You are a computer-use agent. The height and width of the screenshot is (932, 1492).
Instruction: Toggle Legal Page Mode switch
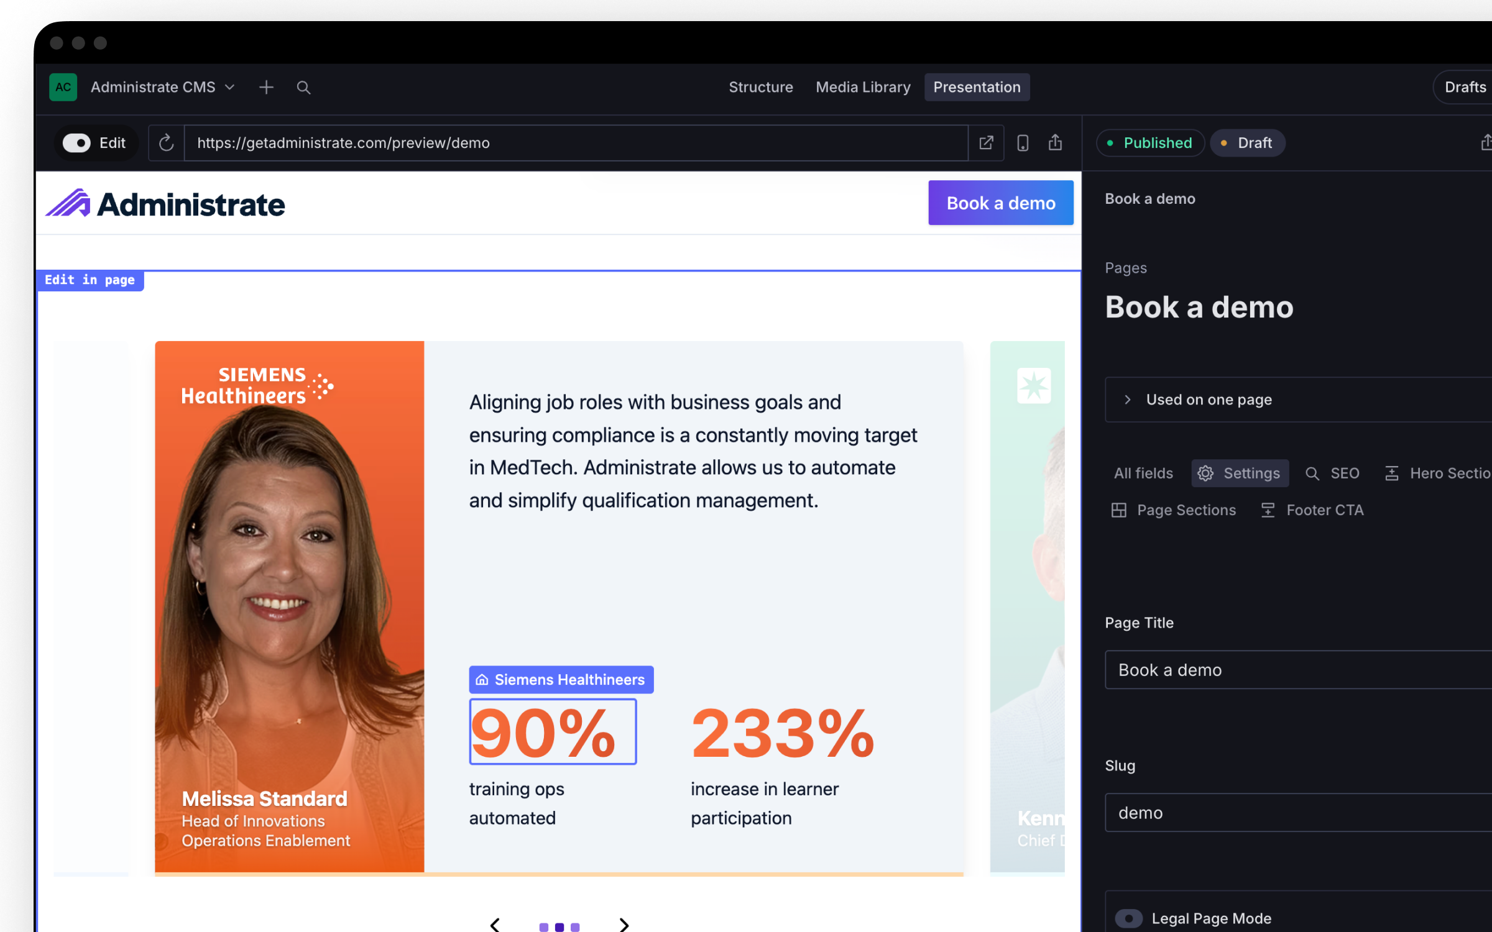(x=1128, y=918)
